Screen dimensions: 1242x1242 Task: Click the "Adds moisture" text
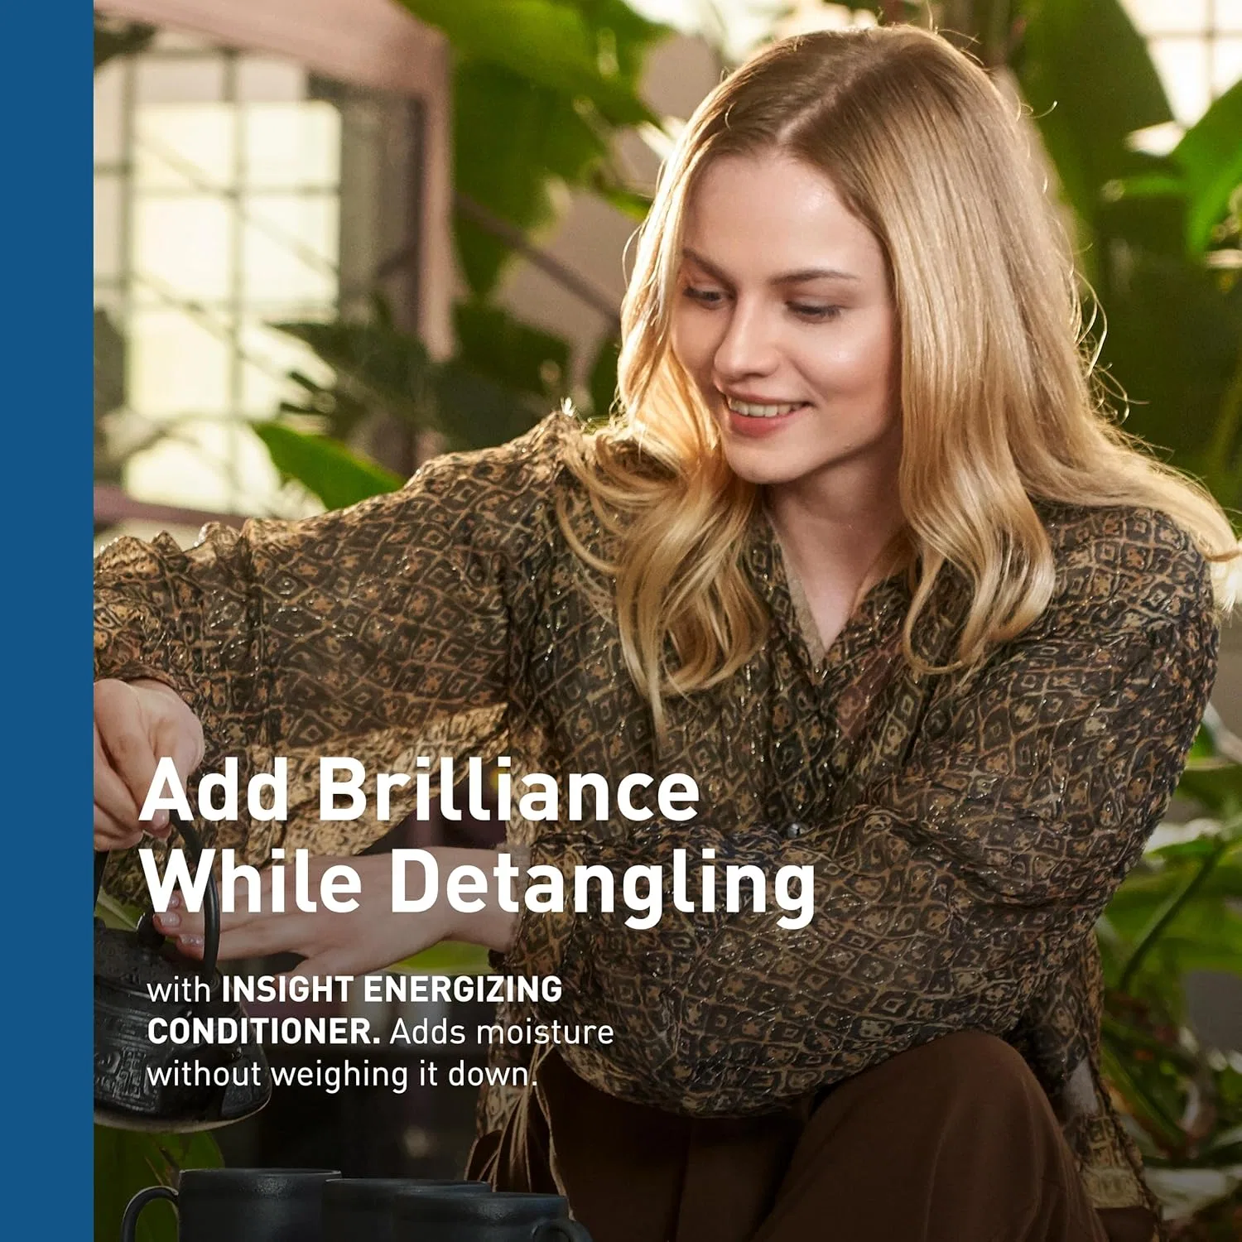[x=502, y=1032]
